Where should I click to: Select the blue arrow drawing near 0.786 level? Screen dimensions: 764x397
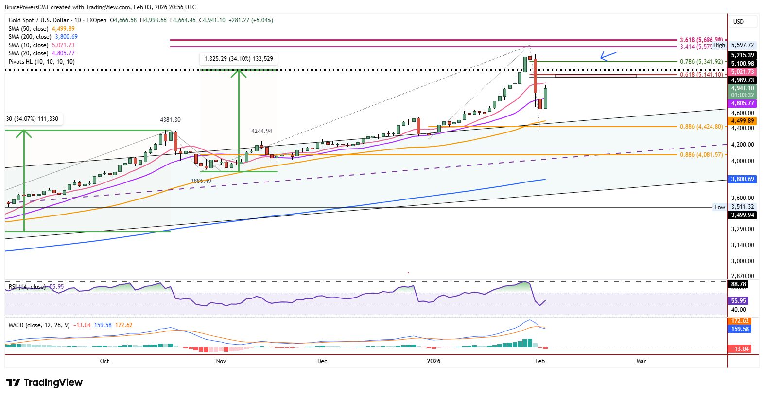coord(608,56)
